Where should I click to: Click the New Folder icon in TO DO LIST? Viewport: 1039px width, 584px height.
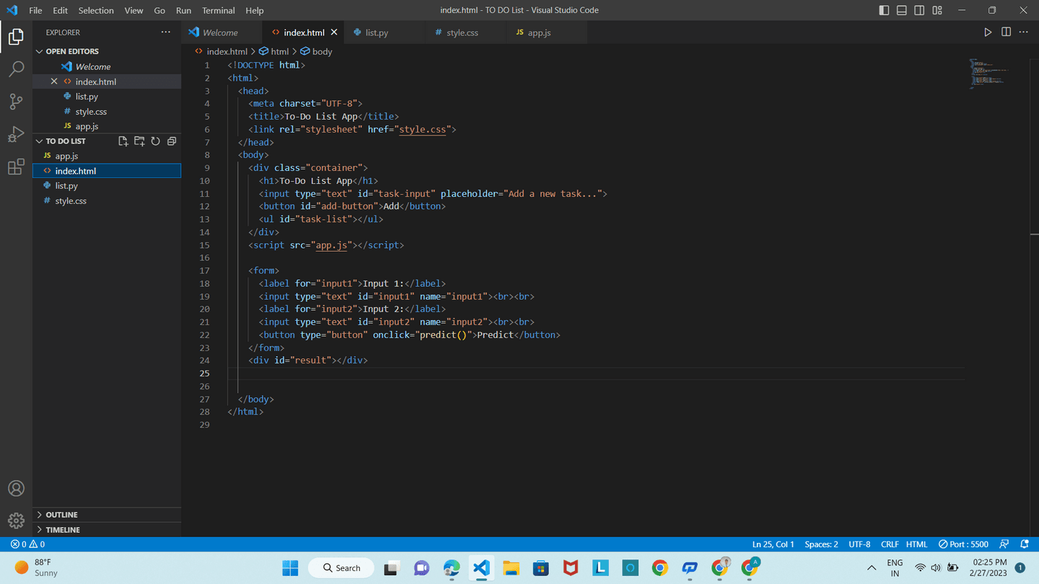pos(139,141)
